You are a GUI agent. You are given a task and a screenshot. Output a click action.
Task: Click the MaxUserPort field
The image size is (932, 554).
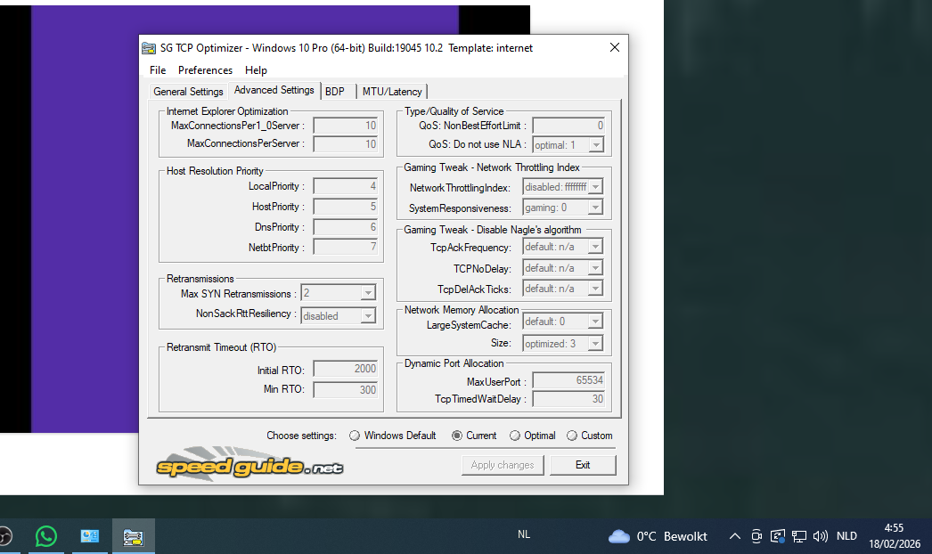568,380
